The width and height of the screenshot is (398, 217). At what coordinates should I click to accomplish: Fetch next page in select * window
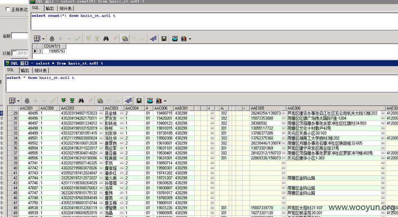[63, 100]
